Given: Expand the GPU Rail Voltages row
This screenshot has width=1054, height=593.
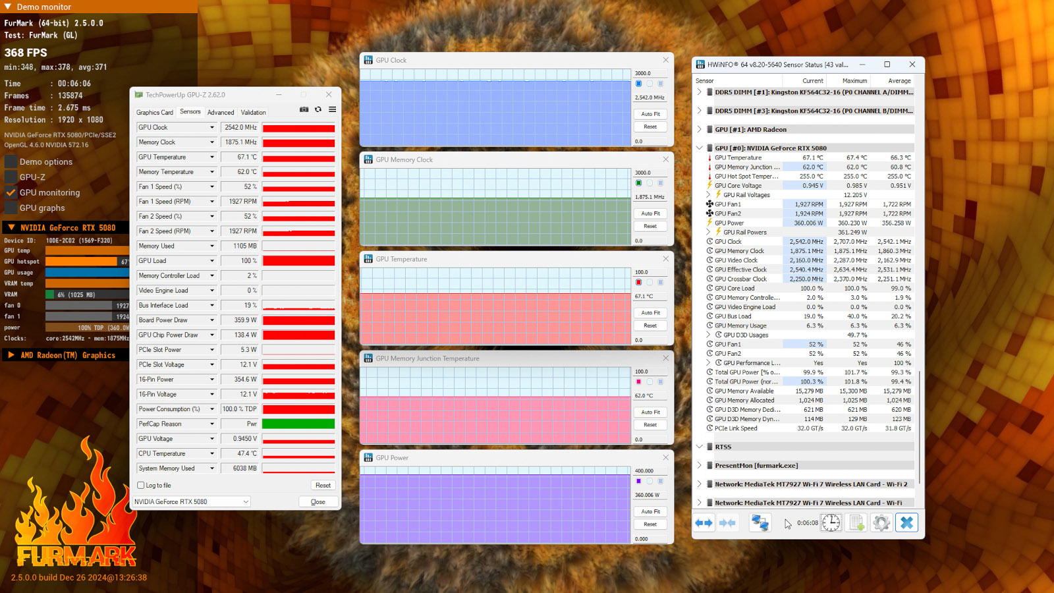Looking at the screenshot, I should tap(709, 195).
